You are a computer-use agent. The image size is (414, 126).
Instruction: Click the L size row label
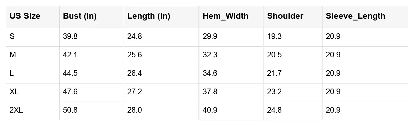pos(12,73)
